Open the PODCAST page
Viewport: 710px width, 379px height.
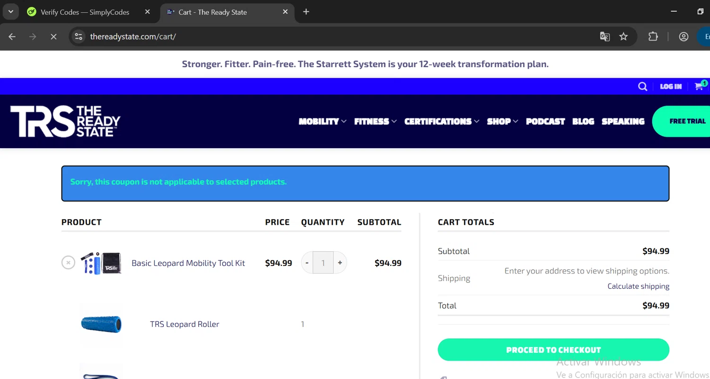545,122
